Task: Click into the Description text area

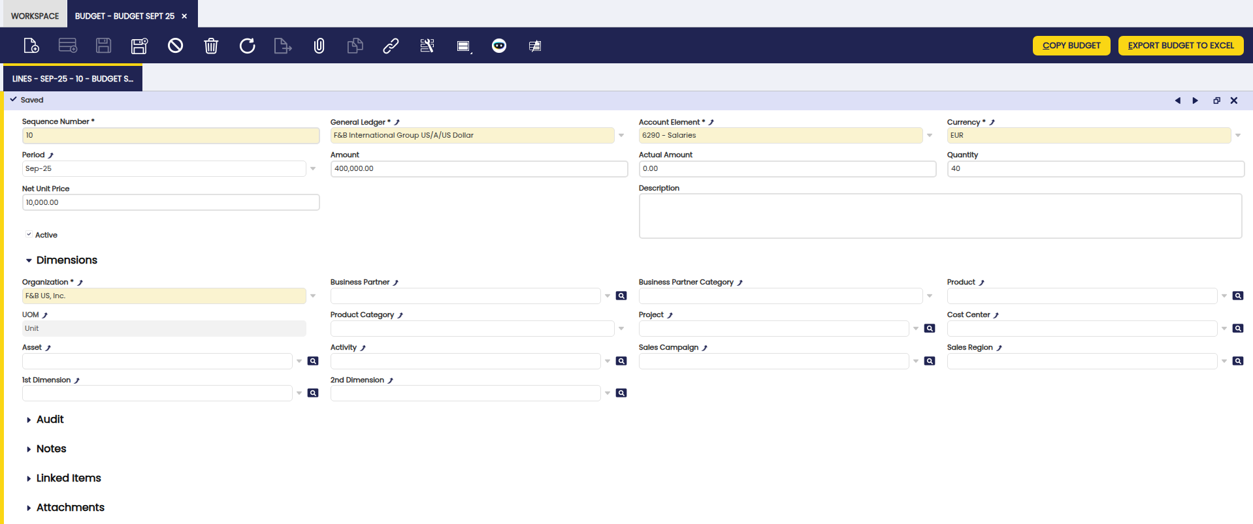Action: (x=939, y=216)
